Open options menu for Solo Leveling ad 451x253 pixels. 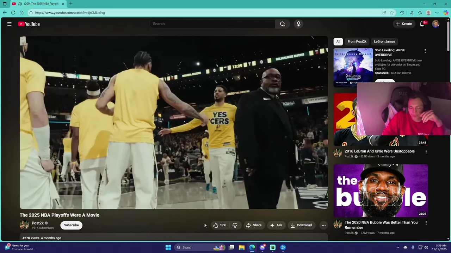pos(425,51)
